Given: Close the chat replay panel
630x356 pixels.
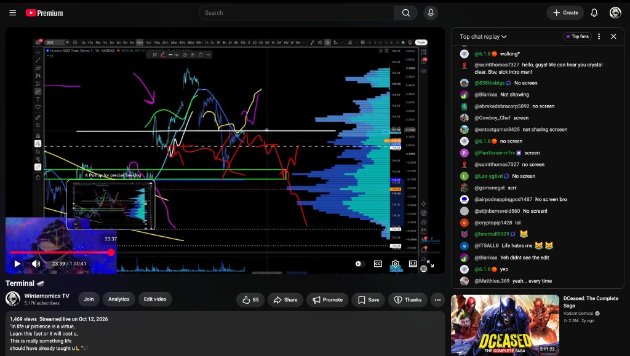Looking at the screenshot, I should pos(613,36).
